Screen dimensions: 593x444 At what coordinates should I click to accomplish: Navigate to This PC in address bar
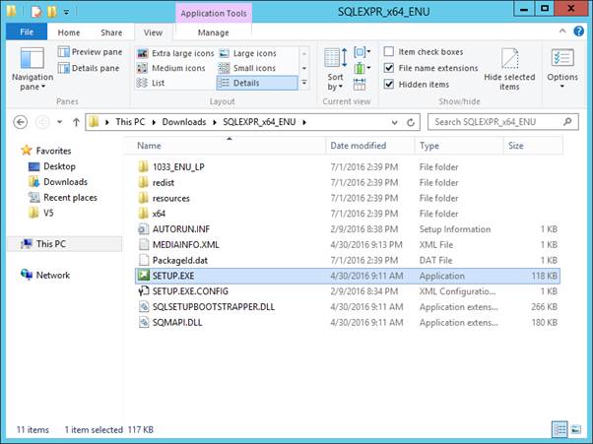130,122
